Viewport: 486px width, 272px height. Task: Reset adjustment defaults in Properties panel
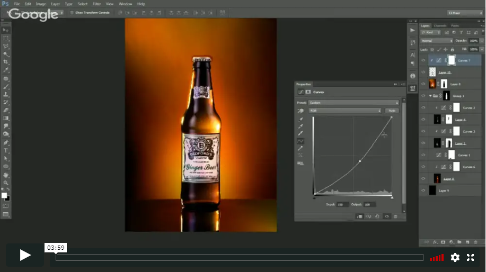[377, 216]
